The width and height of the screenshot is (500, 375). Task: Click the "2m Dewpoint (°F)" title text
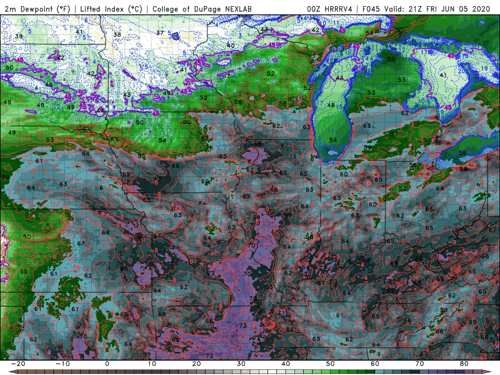[37, 9]
